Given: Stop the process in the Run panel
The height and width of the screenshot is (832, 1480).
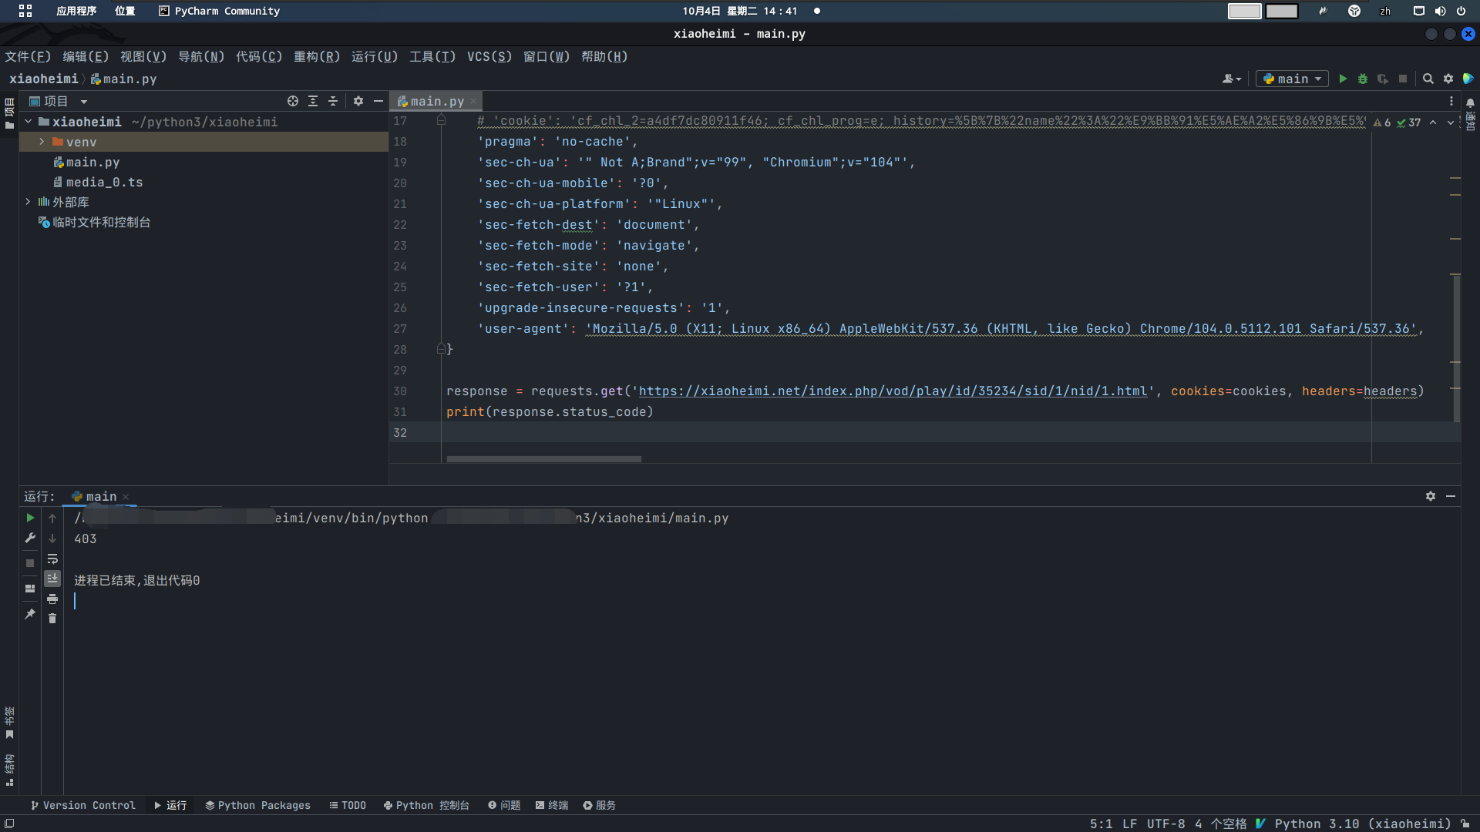Looking at the screenshot, I should point(30,563).
